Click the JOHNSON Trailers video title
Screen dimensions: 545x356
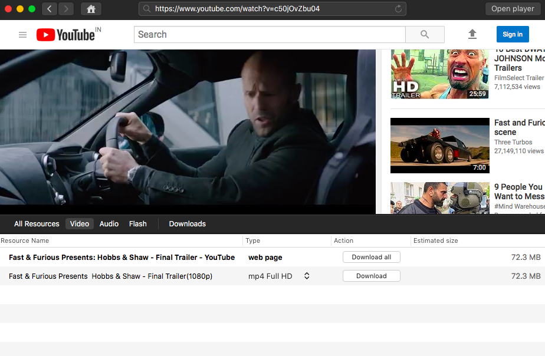pyautogui.click(x=519, y=60)
